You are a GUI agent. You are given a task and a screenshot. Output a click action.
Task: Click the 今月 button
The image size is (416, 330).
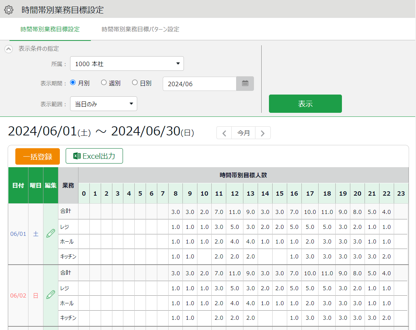[243, 133]
